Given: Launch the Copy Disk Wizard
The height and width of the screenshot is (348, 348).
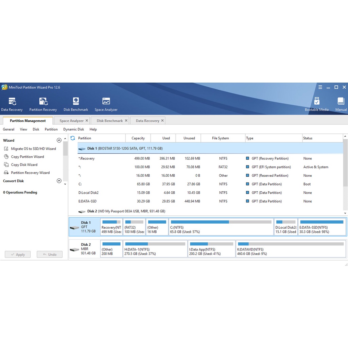Looking at the screenshot, I should 24,164.
